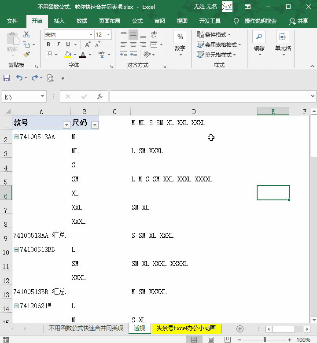Add a new sheet
The height and width of the screenshot is (343, 317).
(240, 329)
